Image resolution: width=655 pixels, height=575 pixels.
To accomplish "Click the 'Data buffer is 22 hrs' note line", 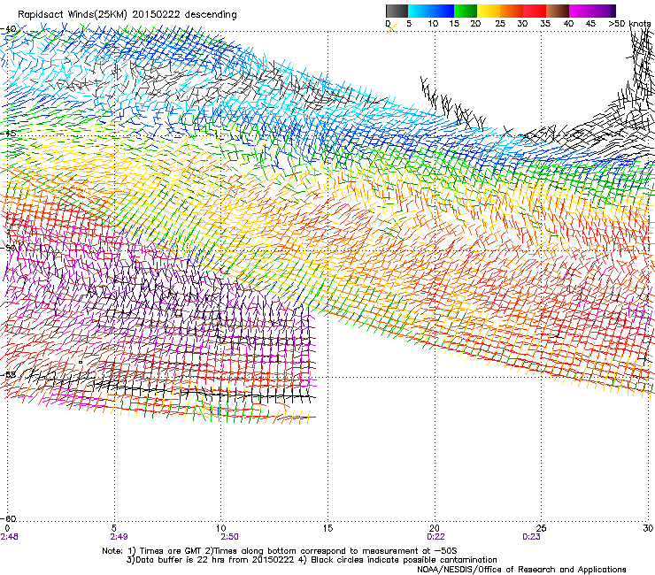I will pos(312,560).
